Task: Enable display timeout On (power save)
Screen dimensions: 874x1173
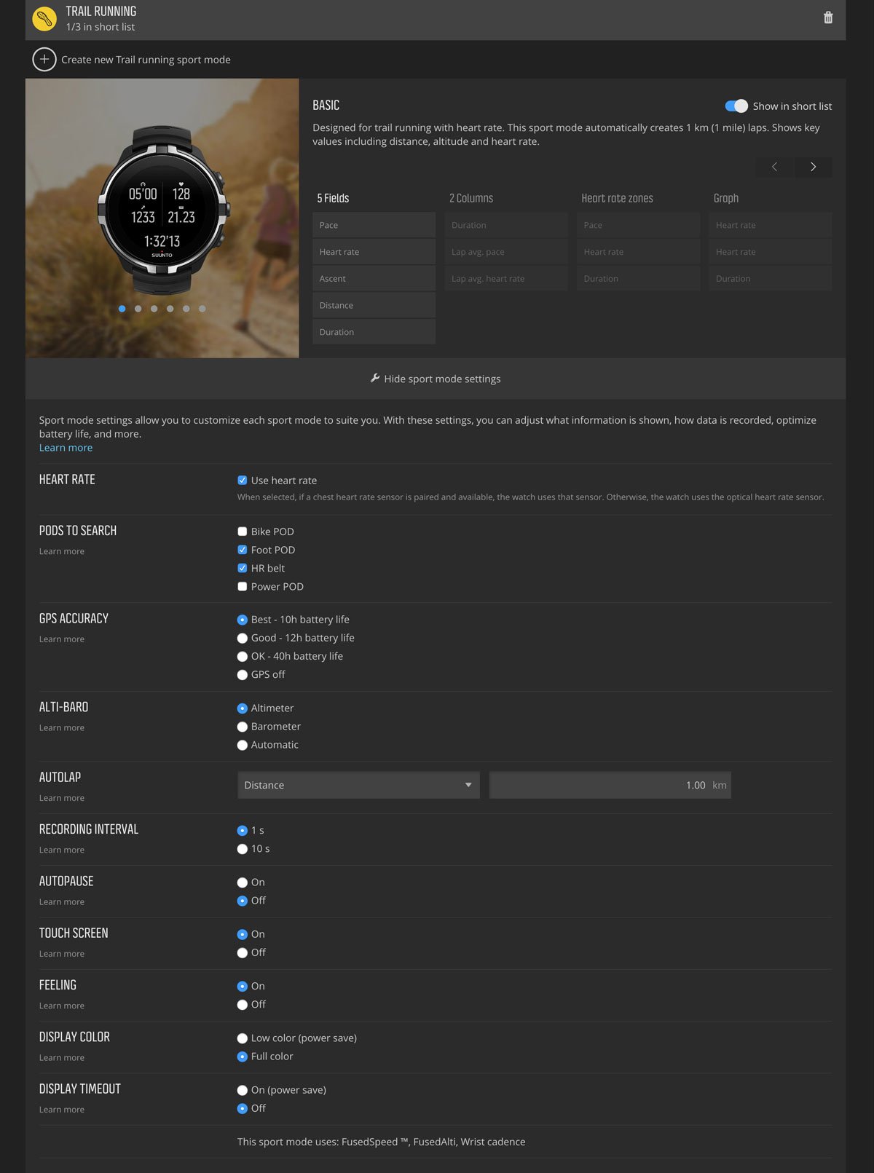Action: 242,1090
